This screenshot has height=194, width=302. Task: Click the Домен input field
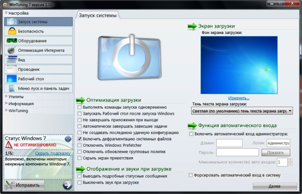tap(229, 143)
